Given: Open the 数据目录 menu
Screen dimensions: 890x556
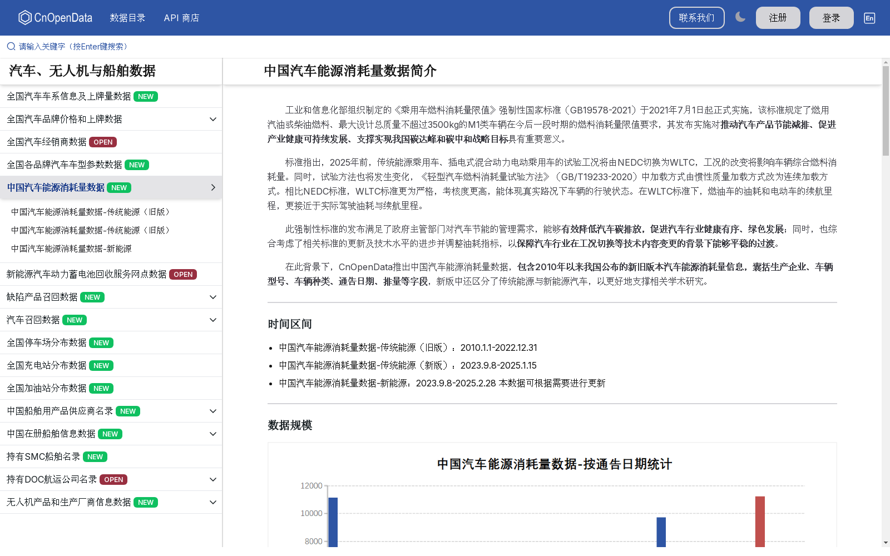Looking at the screenshot, I should 127,18.
